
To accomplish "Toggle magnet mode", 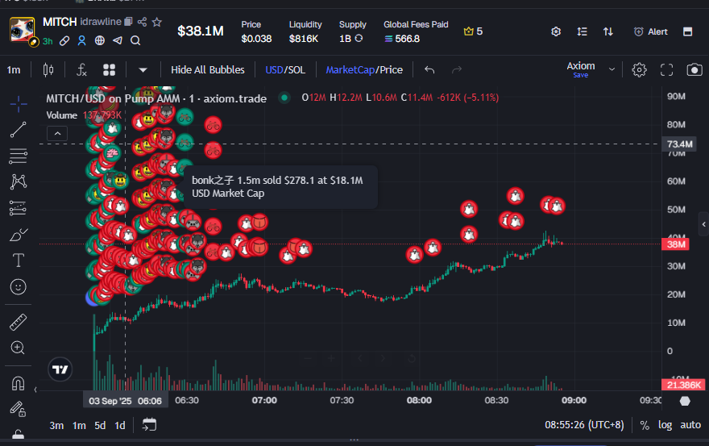I will [18, 383].
